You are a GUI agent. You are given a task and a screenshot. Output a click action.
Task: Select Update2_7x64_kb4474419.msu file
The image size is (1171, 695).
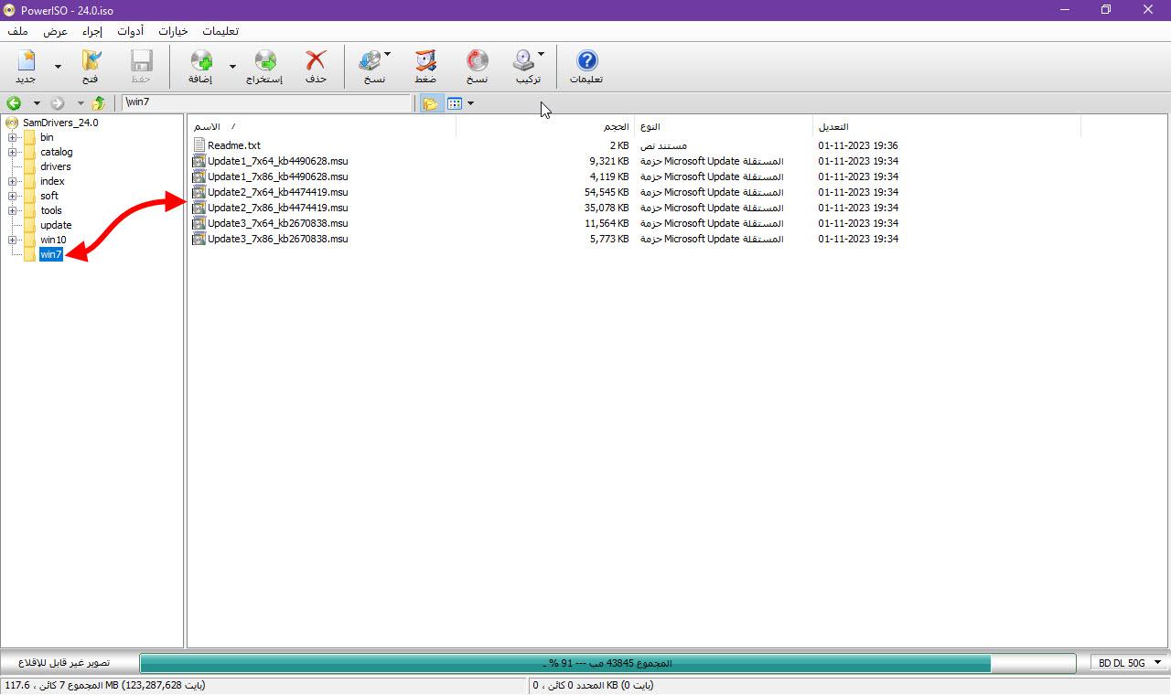pyautogui.click(x=277, y=192)
